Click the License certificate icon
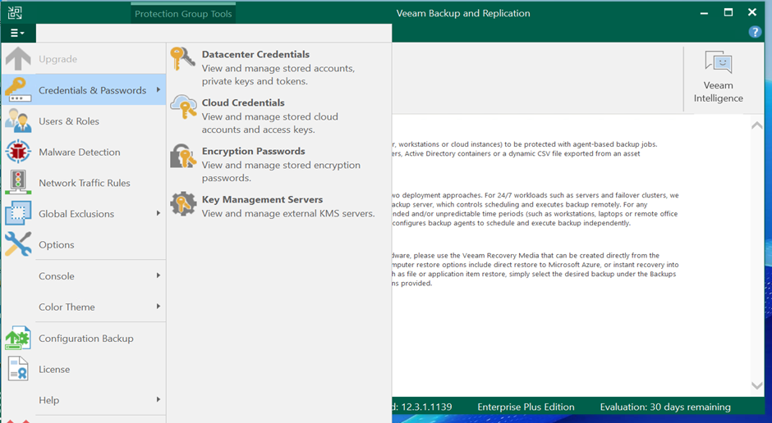 [18, 369]
